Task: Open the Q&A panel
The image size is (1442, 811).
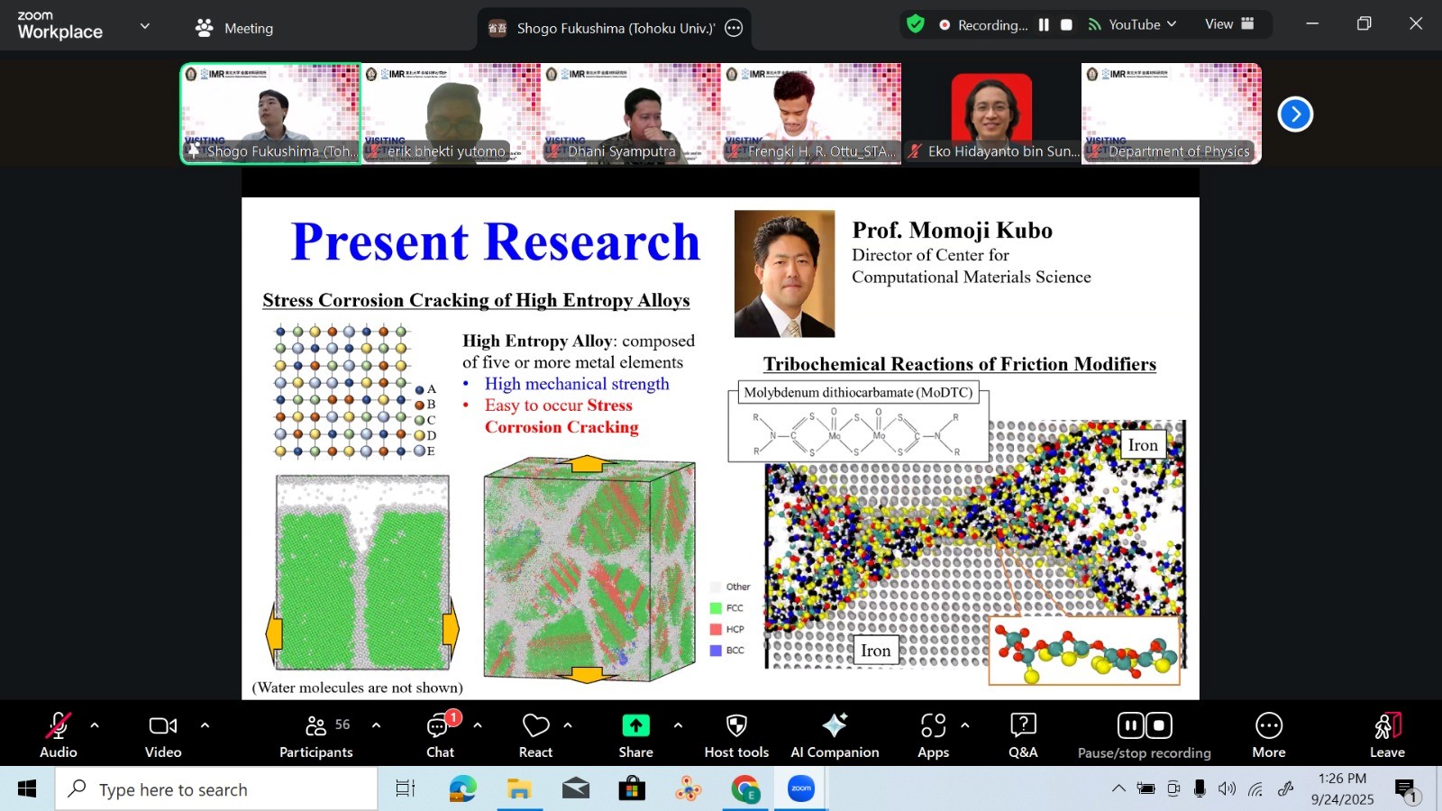Action: tap(1023, 735)
